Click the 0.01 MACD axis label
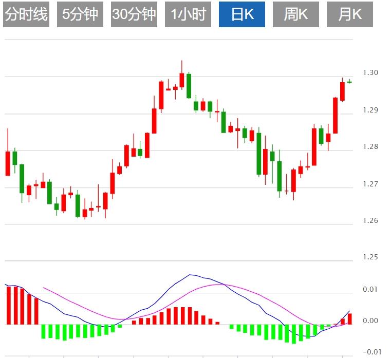Viewport: 391px width, 358px height. click(370, 290)
